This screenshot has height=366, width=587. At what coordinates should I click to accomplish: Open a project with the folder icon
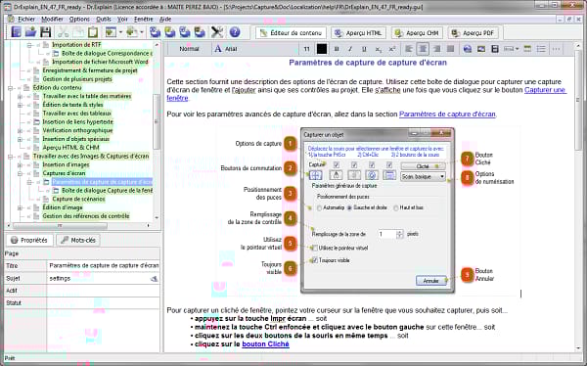(30, 32)
